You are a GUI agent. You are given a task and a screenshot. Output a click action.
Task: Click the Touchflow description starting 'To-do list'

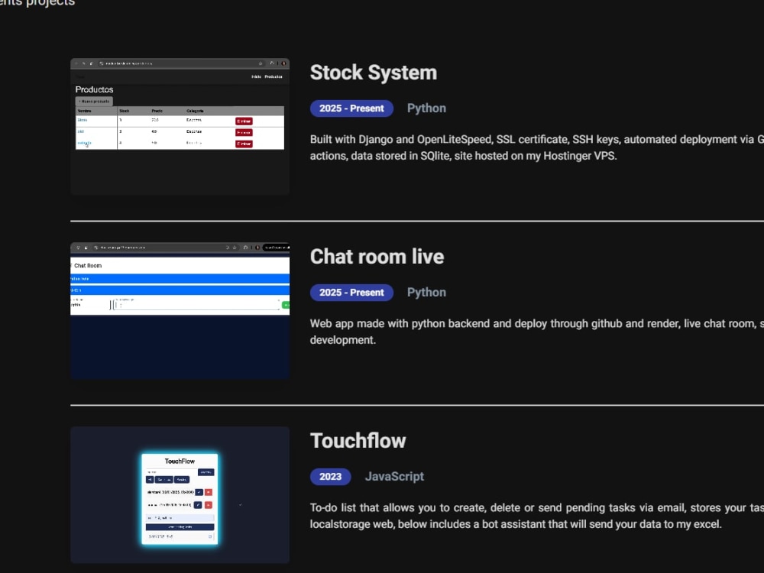coord(537,516)
